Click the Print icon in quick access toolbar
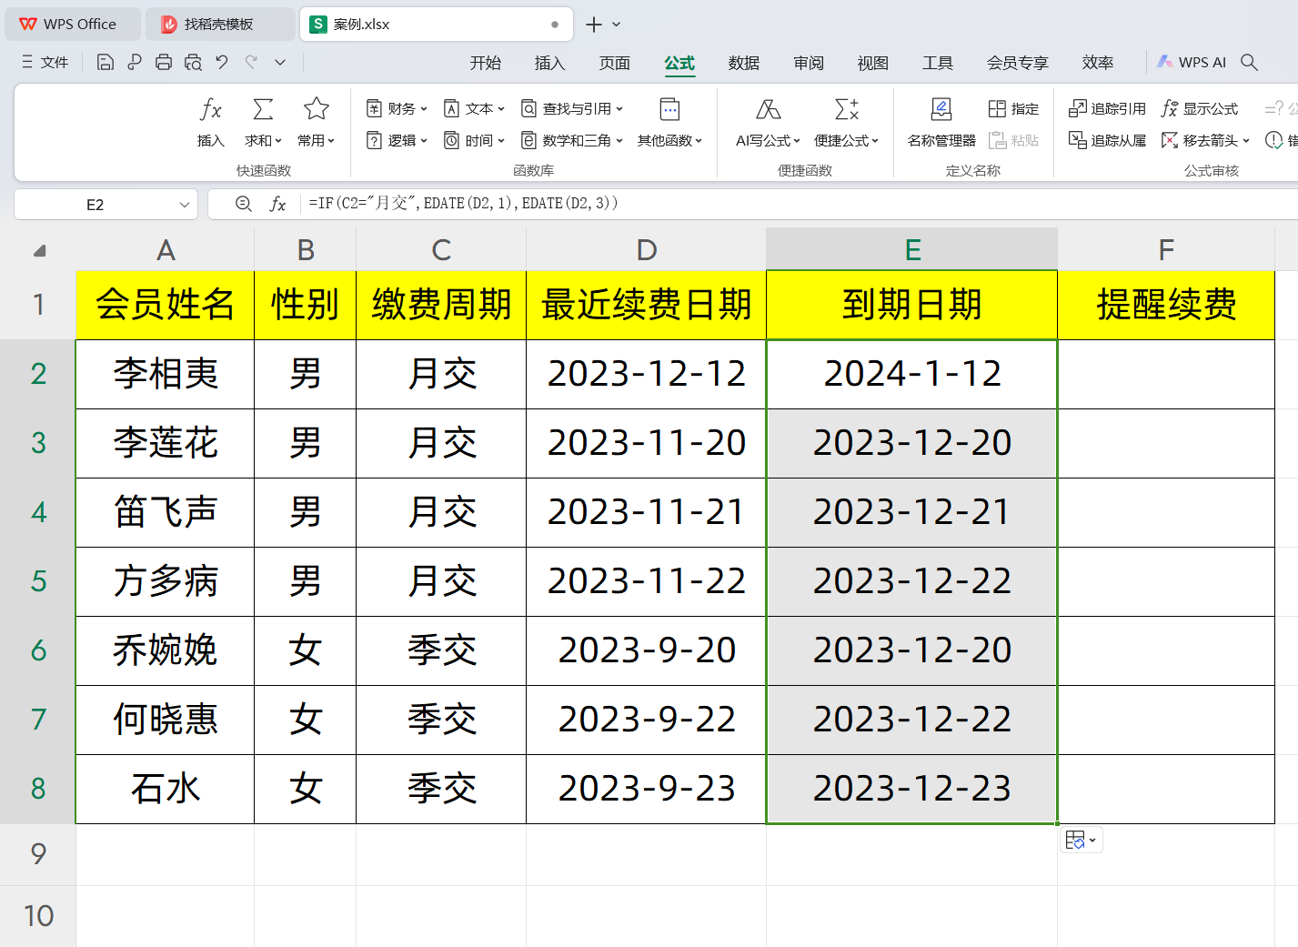Image resolution: width=1298 pixels, height=947 pixels. pyautogui.click(x=164, y=62)
